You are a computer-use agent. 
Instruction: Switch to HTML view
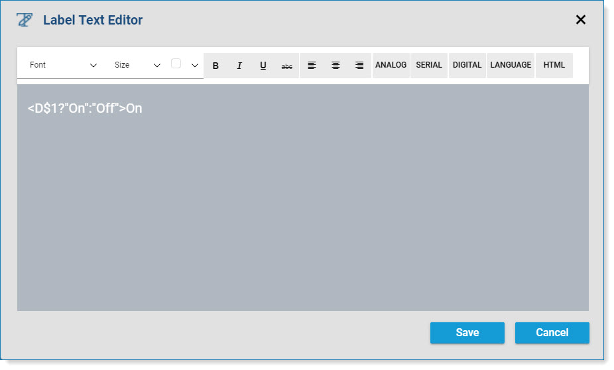554,66
